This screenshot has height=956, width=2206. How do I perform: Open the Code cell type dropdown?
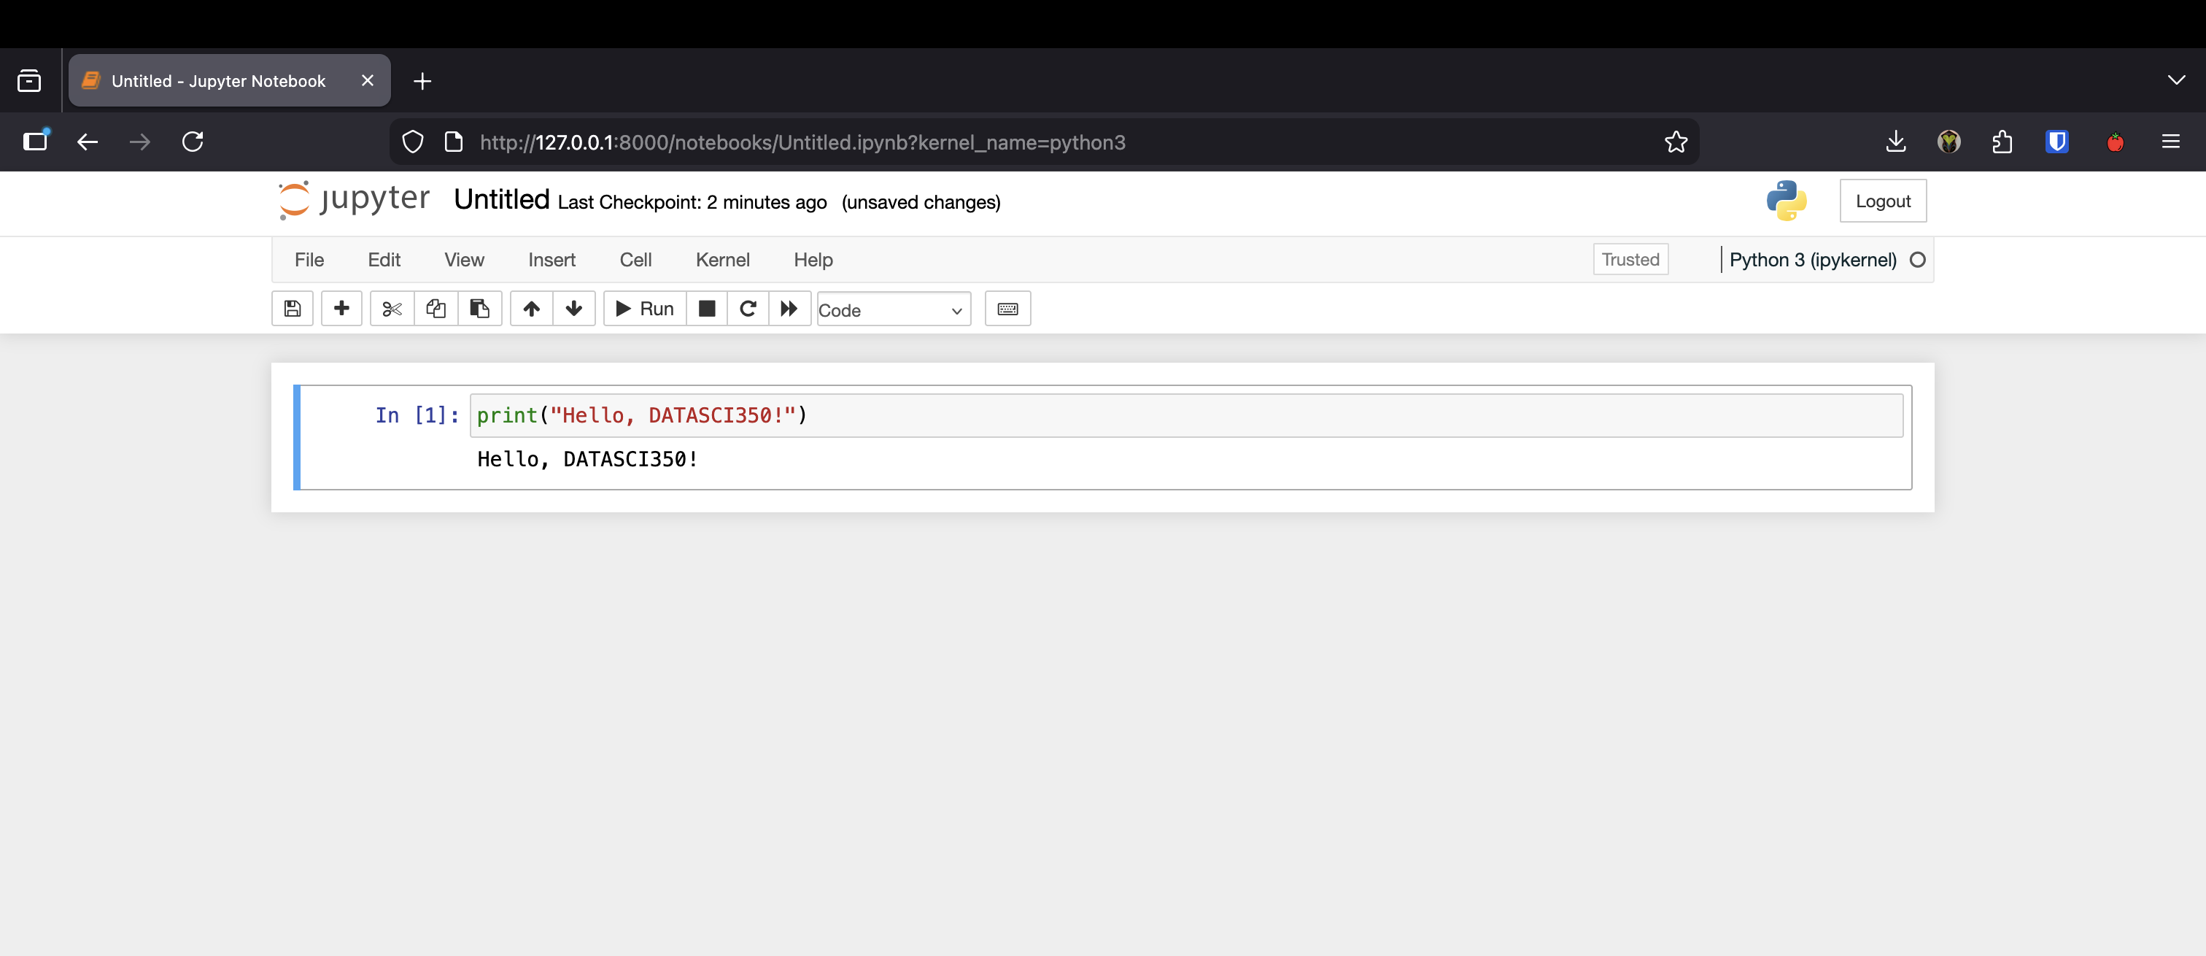point(893,309)
